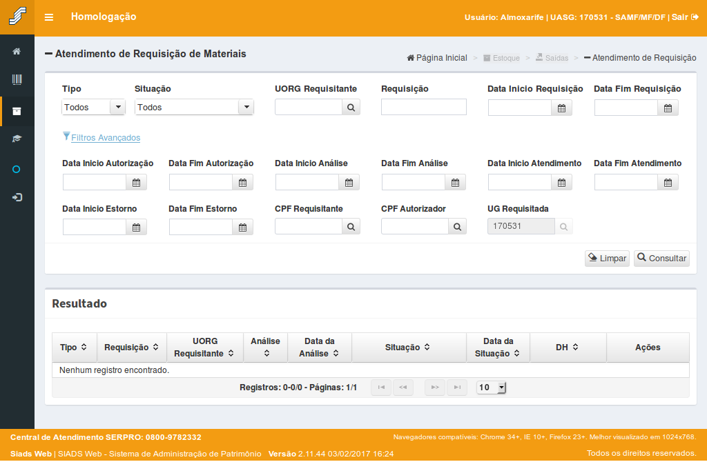Click Atendimento de Requisição breadcrumb
Viewport: 707px width, 462px height.
(x=640, y=58)
